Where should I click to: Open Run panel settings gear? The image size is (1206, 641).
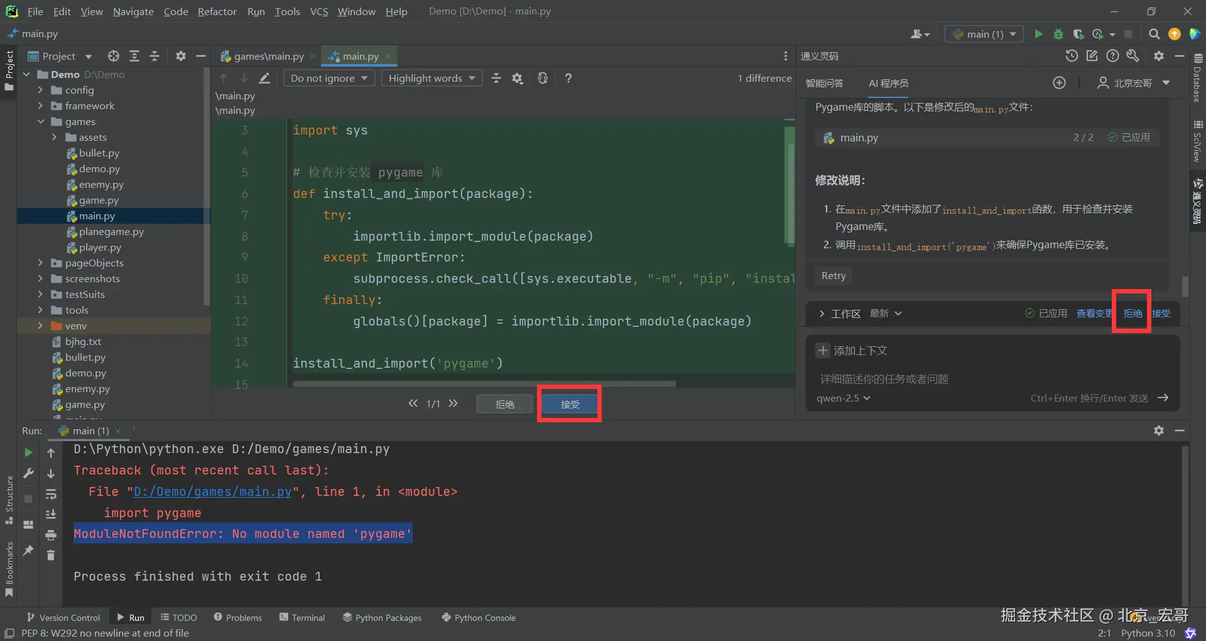coord(1159,430)
